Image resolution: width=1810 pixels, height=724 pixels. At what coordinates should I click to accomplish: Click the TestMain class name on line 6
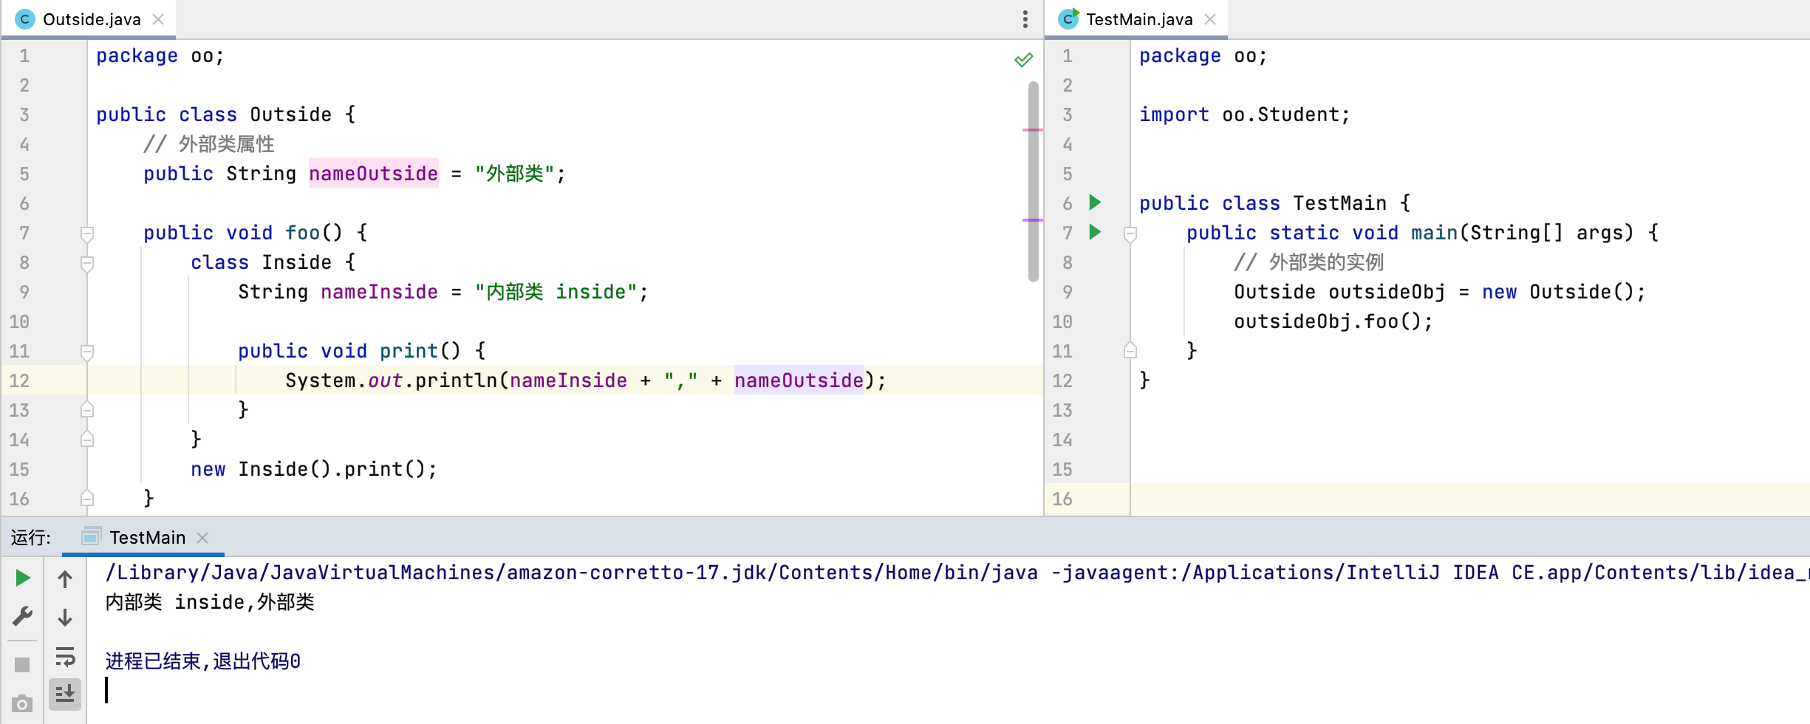(1339, 203)
